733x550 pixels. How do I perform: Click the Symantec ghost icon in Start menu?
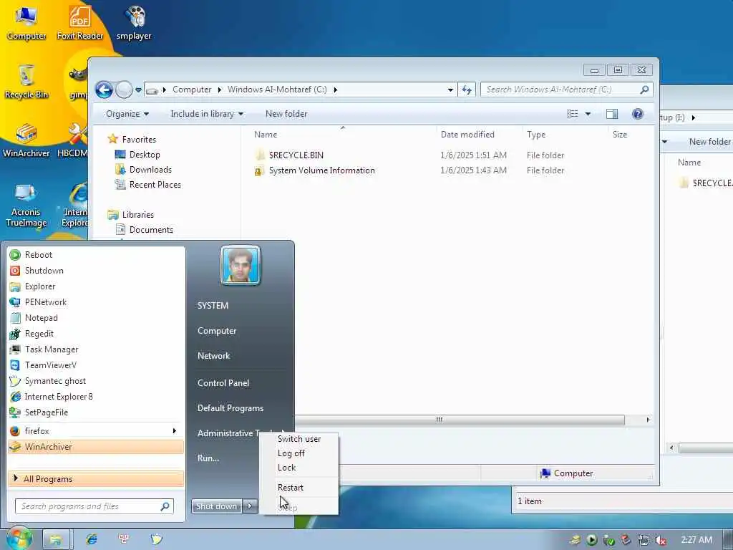point(15,381)
